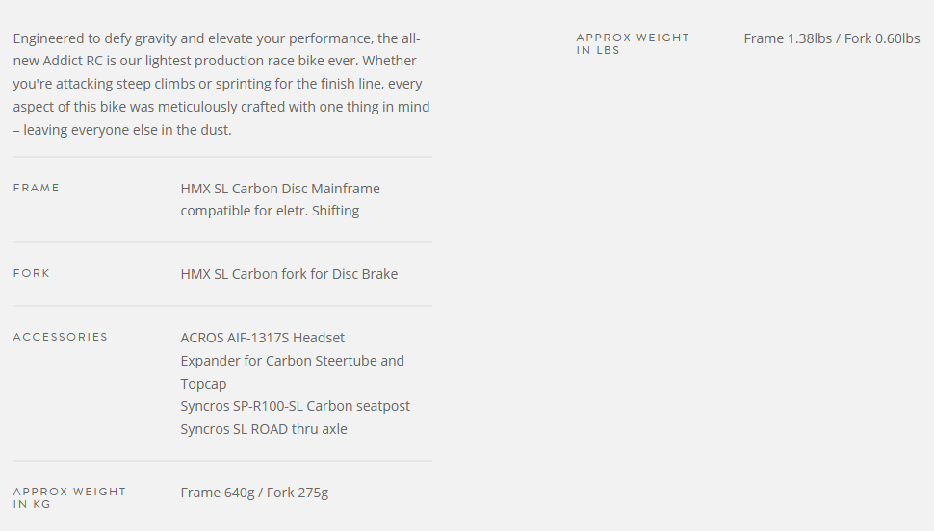The image size is (934, 531).
Task: Click the Frame 640g / Fork 275g value
Action: pos(254,493)
